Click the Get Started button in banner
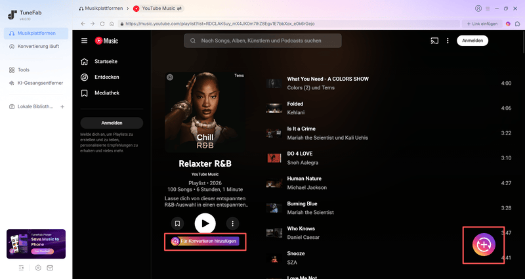Image resolution: width=525 pixels, height=279 pixels. [42, 251]
